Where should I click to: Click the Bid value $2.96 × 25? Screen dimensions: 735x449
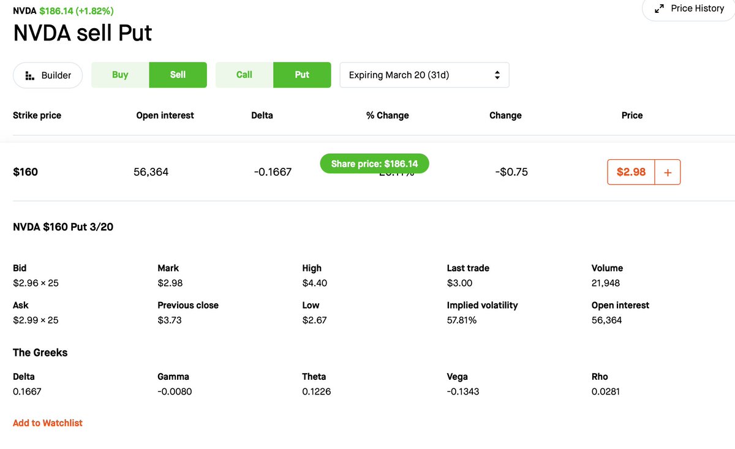[36, 283]
